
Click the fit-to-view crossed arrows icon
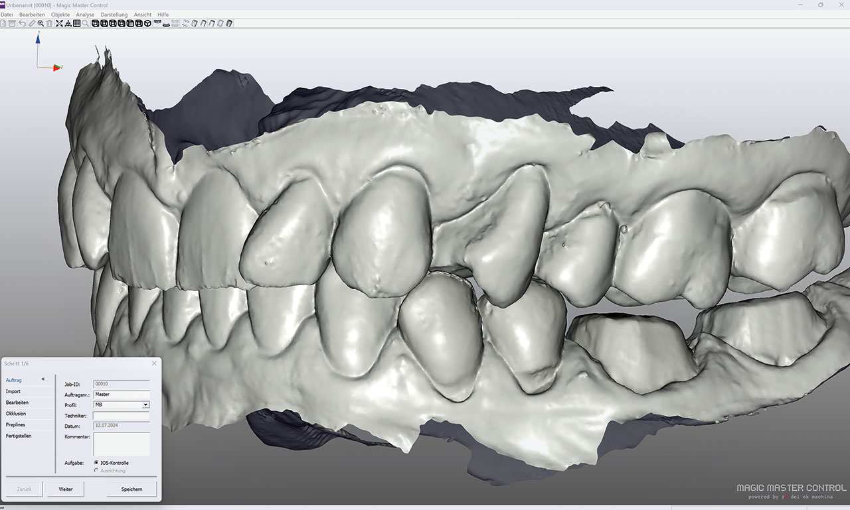tap(59, 23)
